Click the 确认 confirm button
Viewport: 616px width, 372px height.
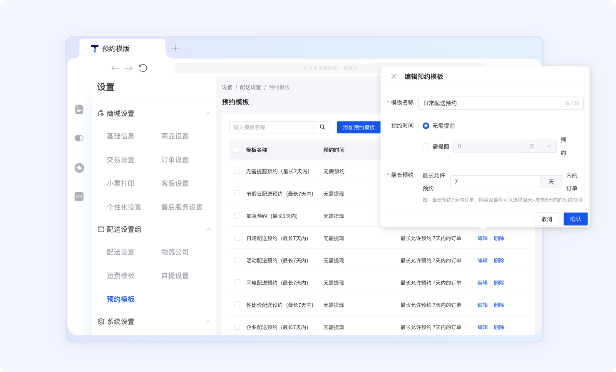[x=575, y=219]
